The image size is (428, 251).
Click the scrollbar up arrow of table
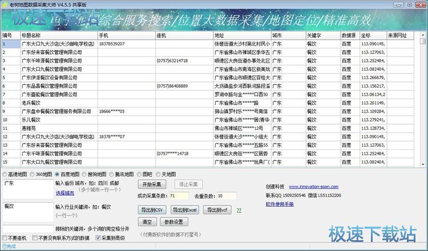point(423,35)
